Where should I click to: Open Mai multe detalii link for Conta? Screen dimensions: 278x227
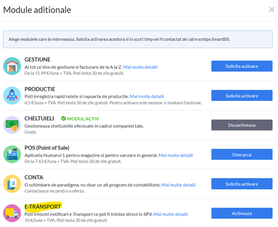click(178, 185)
